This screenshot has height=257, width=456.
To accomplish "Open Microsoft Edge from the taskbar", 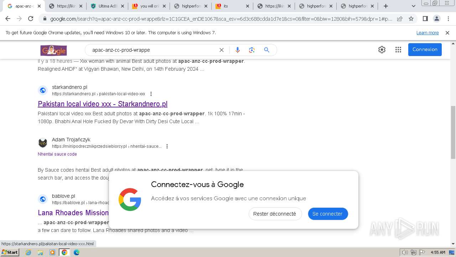I will click(x=77, y=252).
